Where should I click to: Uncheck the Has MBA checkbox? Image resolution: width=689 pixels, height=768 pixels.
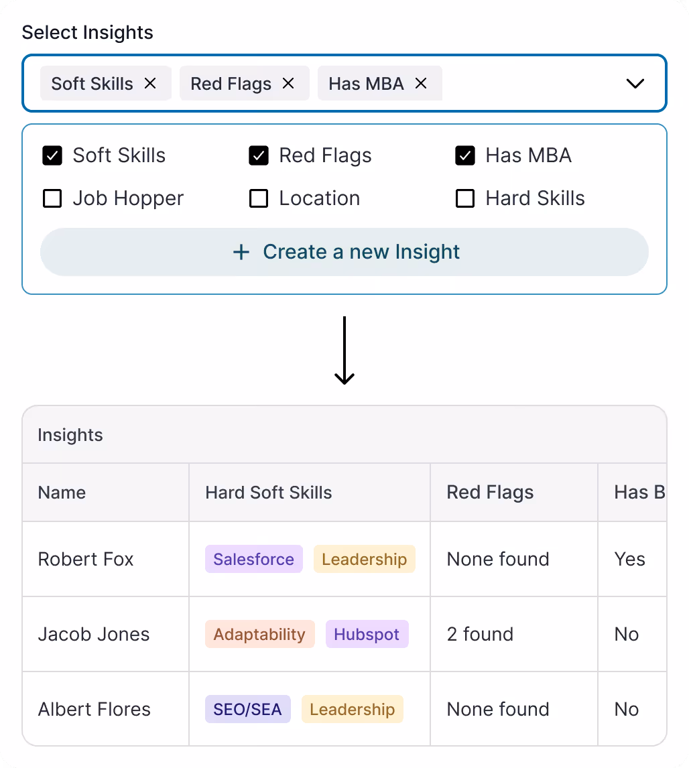[x=465, y=155]
